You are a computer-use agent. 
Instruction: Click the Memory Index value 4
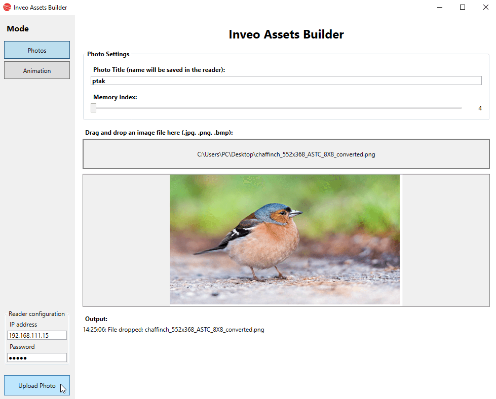coord(480,108)
